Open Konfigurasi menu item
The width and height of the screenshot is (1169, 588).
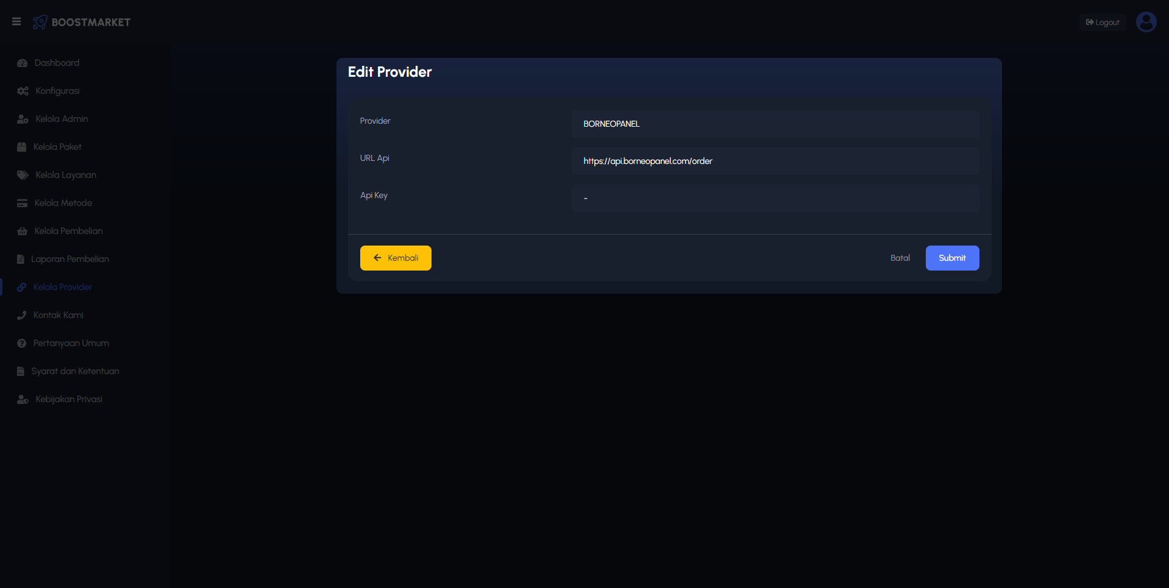(x=57, y=91)
